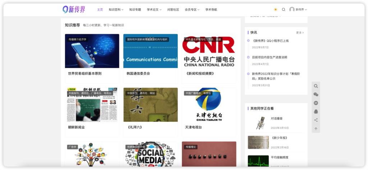The width and height of the screenshot is (368, 170).
Task: Click the 传播理论 tag on red image
Action: click(190, 147)
